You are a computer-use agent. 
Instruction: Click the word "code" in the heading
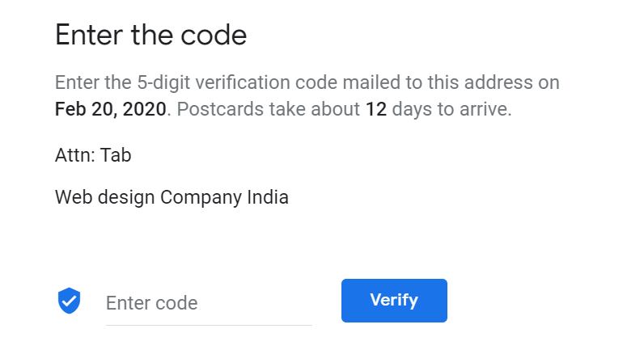coord(214,35)
